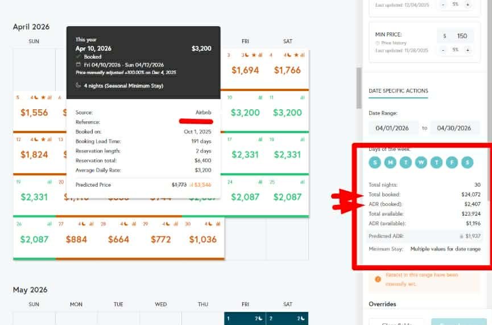Viewport: 492px width, 325px height.
Task: Toggle the Monday day-of-week circle
Action: pyautogui.click(x=390, y=163)
